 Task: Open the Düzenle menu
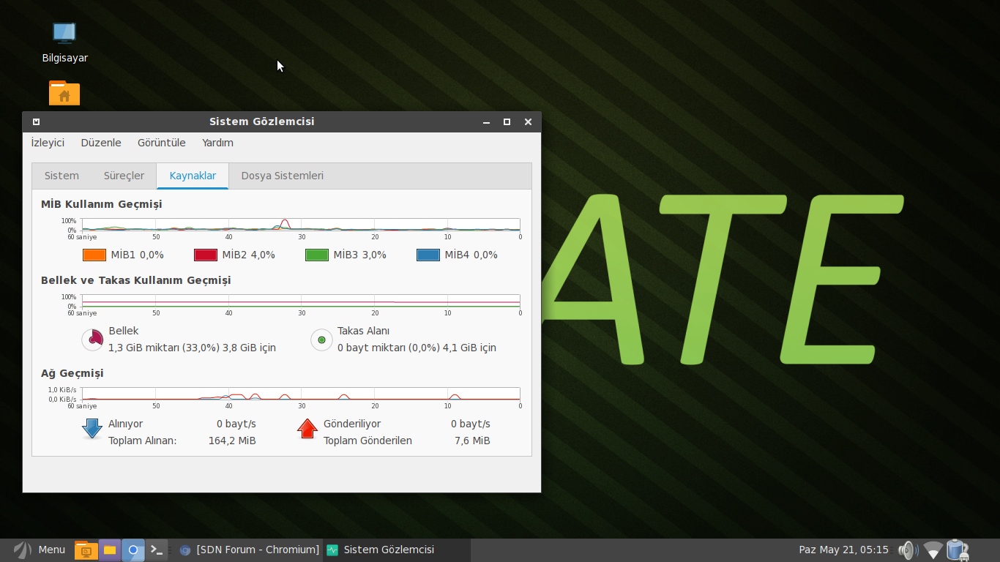pyautogui.click(x=101, y=143)
